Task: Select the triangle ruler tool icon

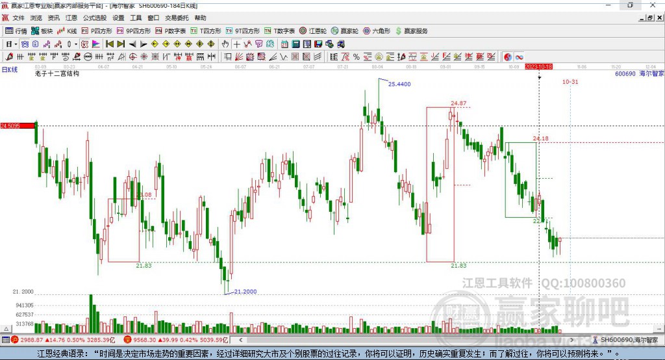Action: pyautogui.click(x=121, y=57)
